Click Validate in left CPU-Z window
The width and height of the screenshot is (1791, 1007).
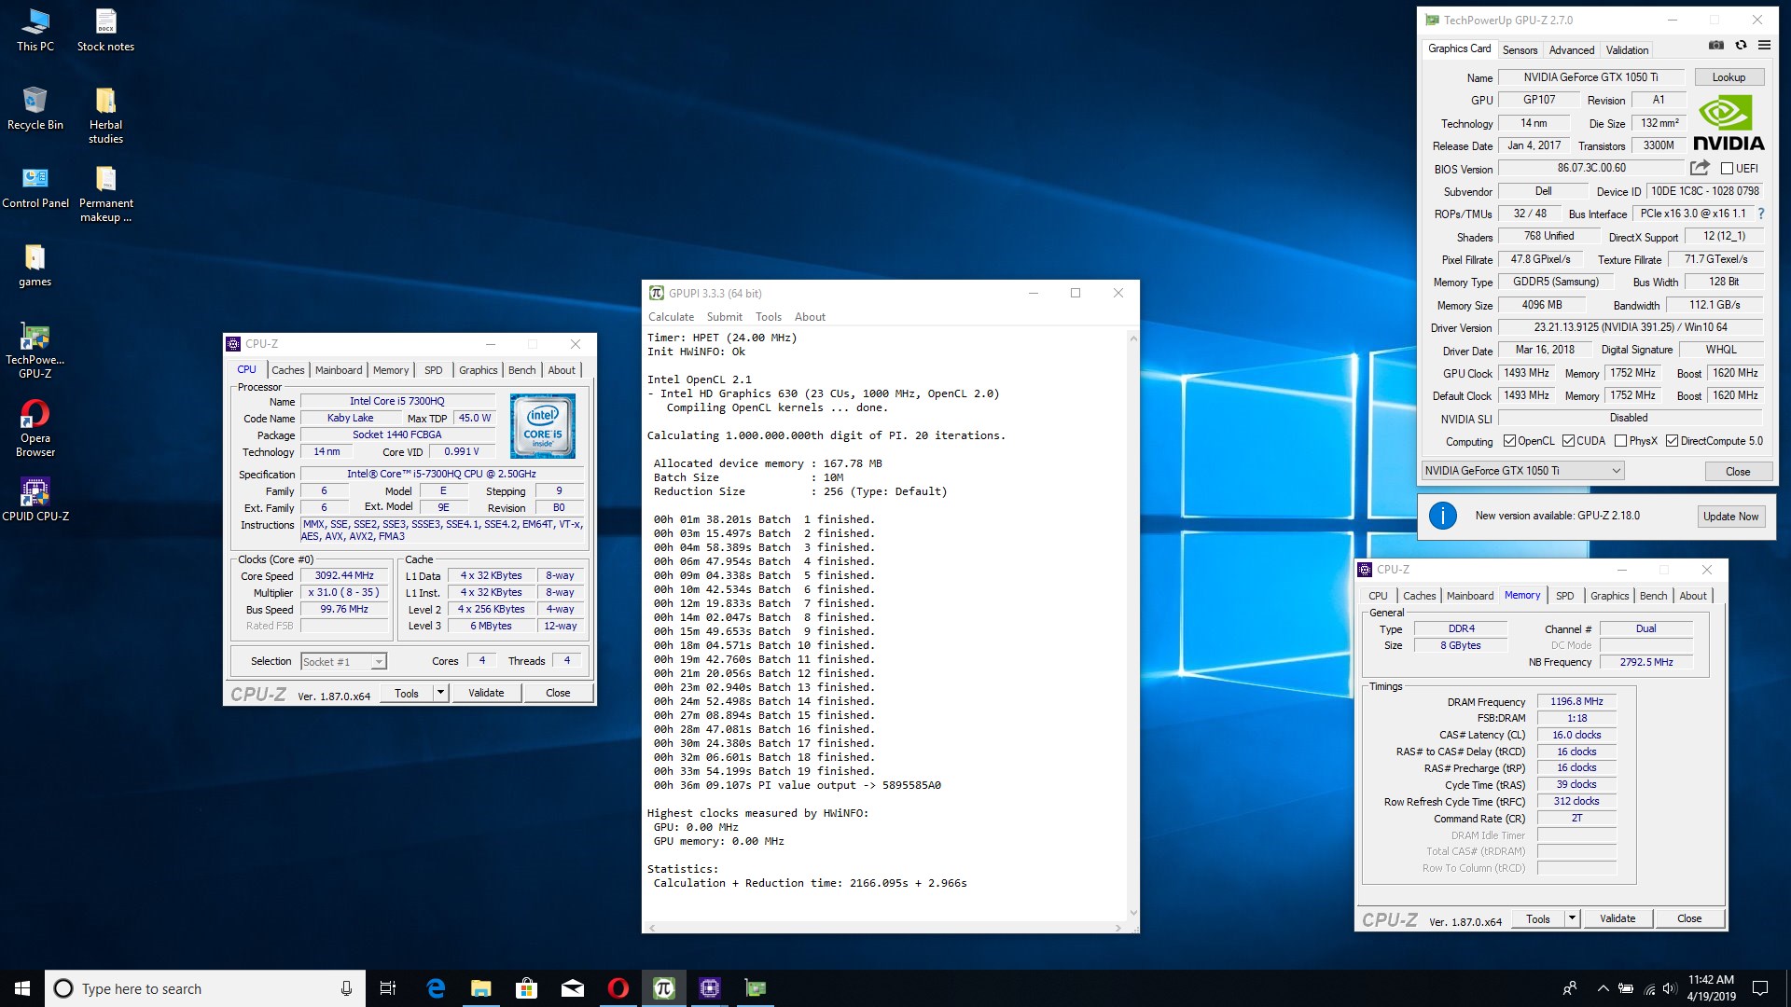[x=485, y=693]
